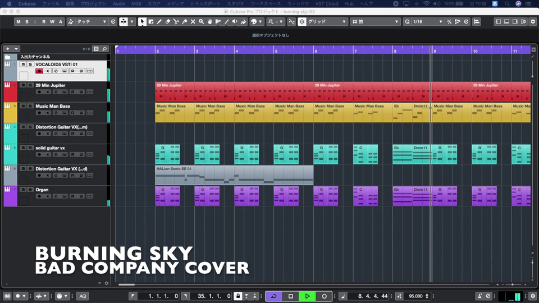Screen dimensions: 539x303
Task: Open the MIDI menu
Action: pos(136,4)
